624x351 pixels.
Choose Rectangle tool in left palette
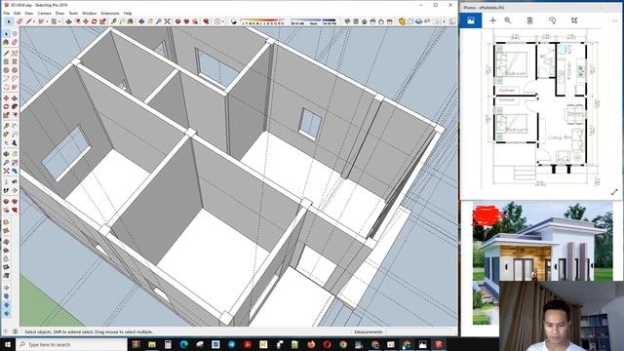point(6,61)
